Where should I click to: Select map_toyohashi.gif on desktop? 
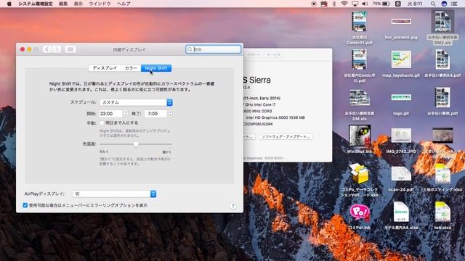401,64
